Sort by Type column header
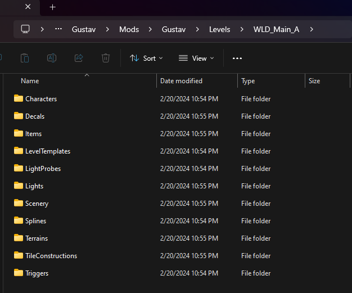Viewport: 352px width, 293px height. (248, 81)
